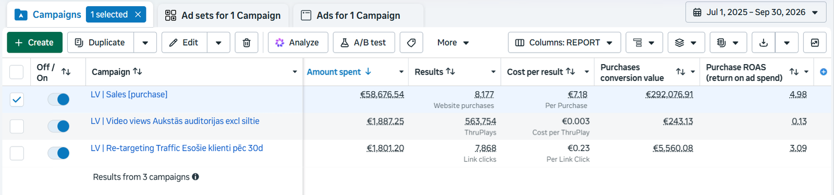Sort Results column with arrows icon
834x195 pixels.
450,71
